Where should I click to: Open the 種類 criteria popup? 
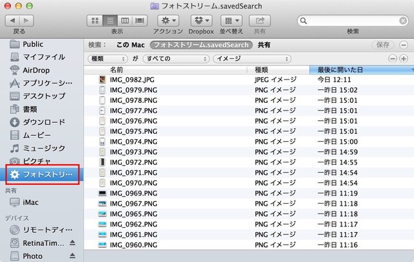107,58
